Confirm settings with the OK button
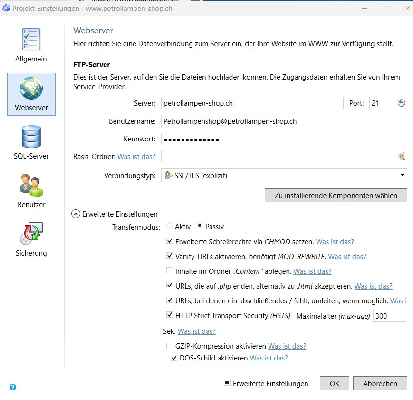This screenshot has width=413, height=400. [335, 383]
